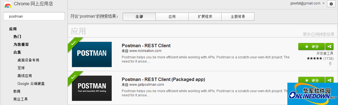Click the offline lightning icon under the rating
The width and height of the screenshot is (338, 105).
pyautogui.click(x=330, y=64)
